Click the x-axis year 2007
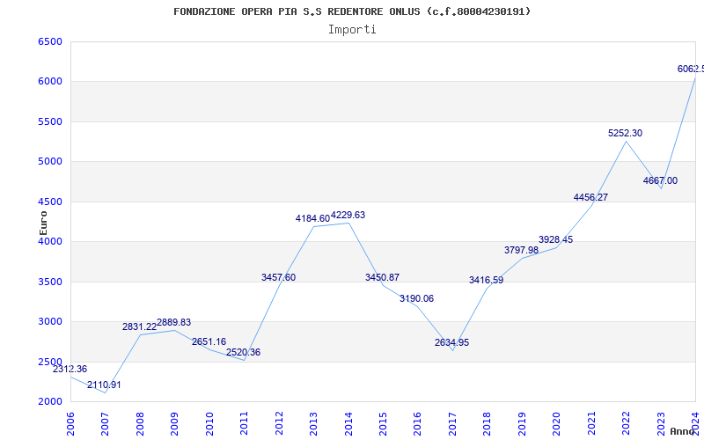Screen dimensions: 704x440 [x=105, y=424]
